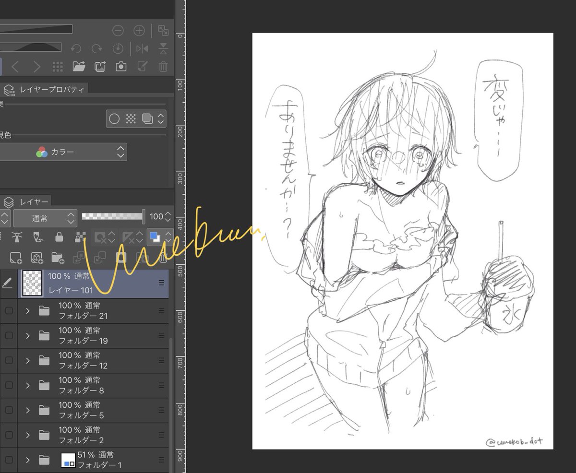
Task: Create a new raster layer
Action: point(16,258)
